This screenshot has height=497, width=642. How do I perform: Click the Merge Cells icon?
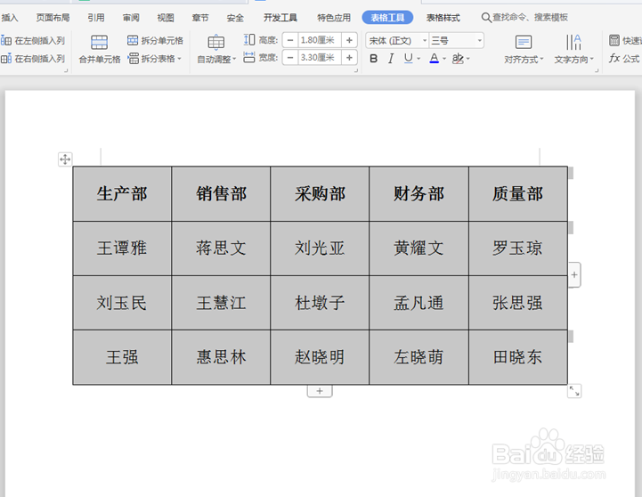99,43
